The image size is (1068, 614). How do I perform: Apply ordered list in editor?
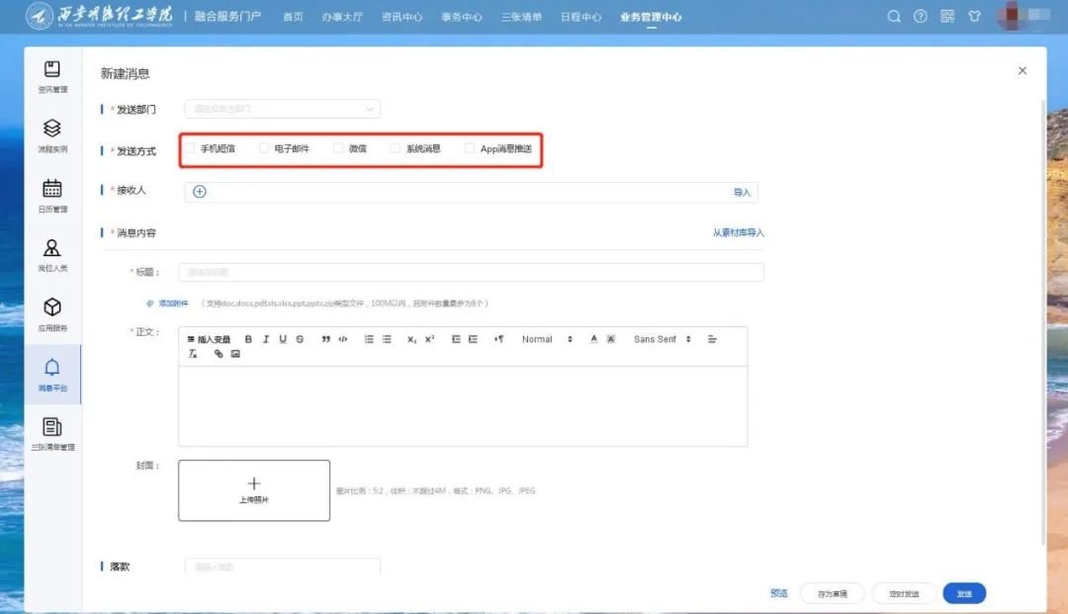pyautogui.click(x=369, y=339)
